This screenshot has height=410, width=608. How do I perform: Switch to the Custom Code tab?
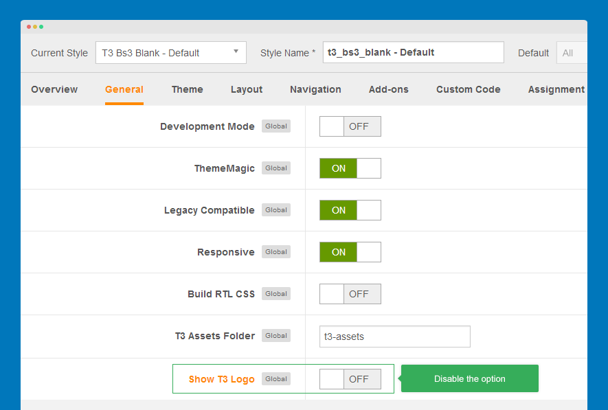click(468, 89)
